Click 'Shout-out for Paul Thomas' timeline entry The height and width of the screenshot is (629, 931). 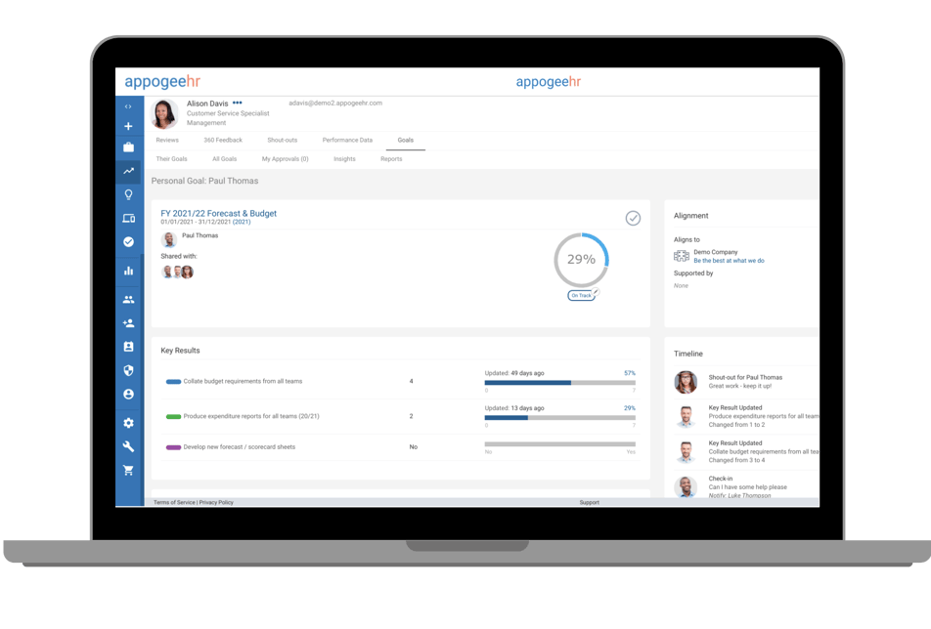click(745, 377)
